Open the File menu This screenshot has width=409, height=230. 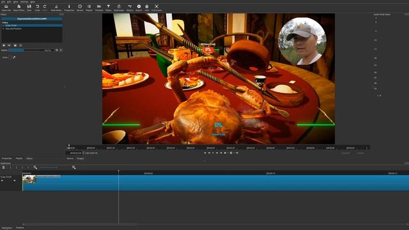[3, 1]
